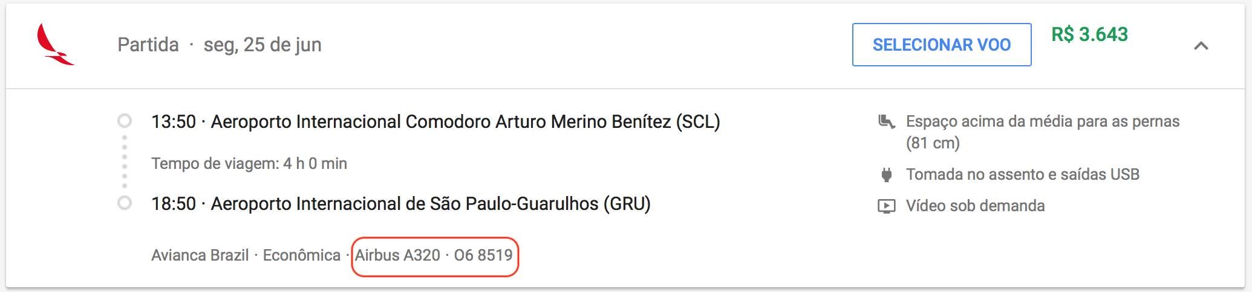1252x292 pixels.
Task: Select the departure stop circle marker at 13:50
Action: (125, 121)
